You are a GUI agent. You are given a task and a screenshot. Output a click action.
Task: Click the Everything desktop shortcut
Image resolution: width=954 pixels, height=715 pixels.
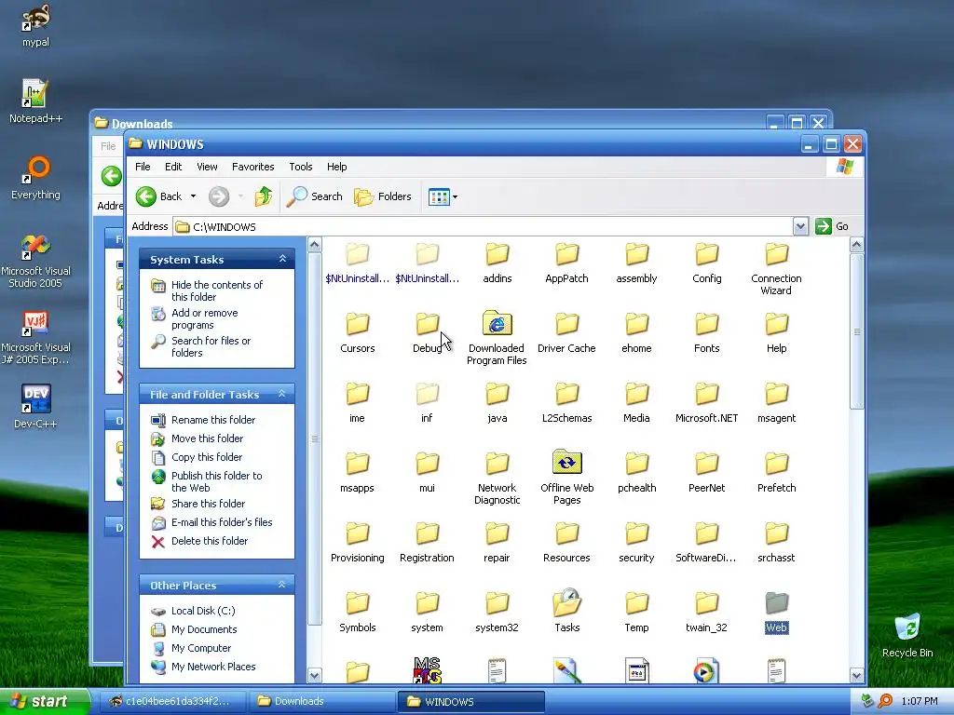[36, 178]
